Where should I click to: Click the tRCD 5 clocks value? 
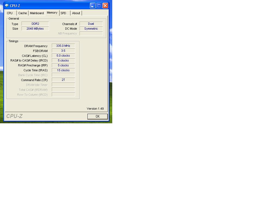[63, 60]
